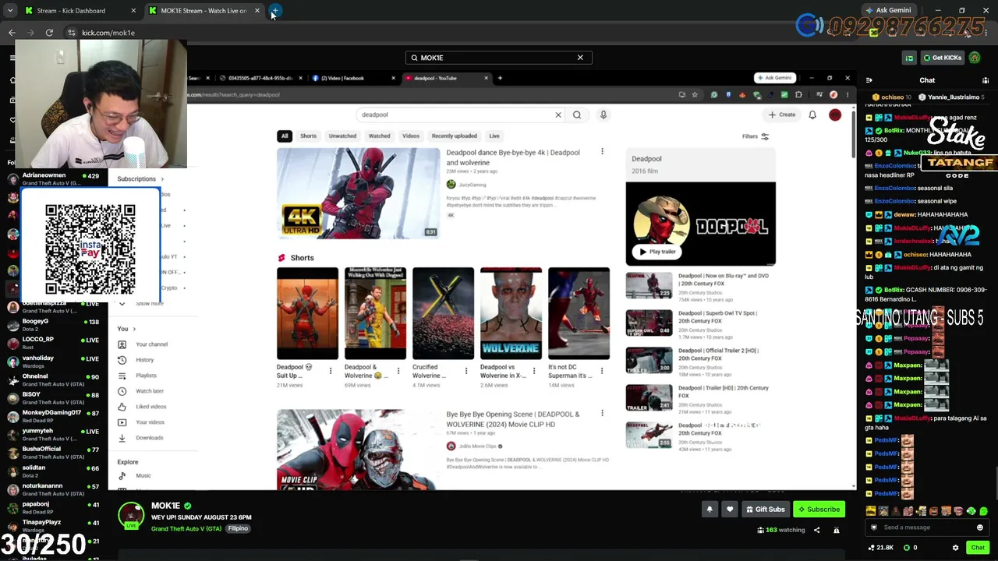Open options for the Deadpool Suit Up short
This screenshot has height=561, width=998.
(x=331, y=371)
